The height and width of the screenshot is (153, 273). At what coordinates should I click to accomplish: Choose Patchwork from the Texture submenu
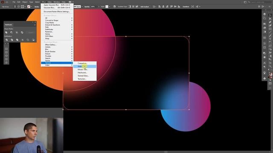tap(84, 73)
